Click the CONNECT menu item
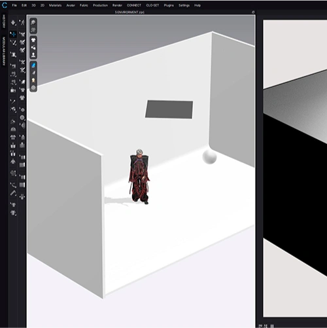327x328 pixels. [x=134, y=5]
